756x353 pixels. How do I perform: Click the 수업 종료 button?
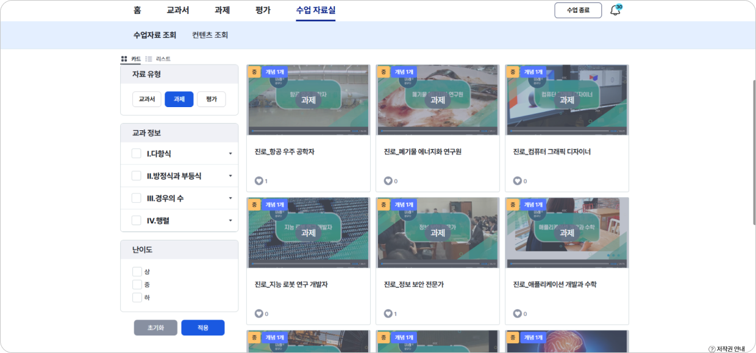[x=578, y=10]
